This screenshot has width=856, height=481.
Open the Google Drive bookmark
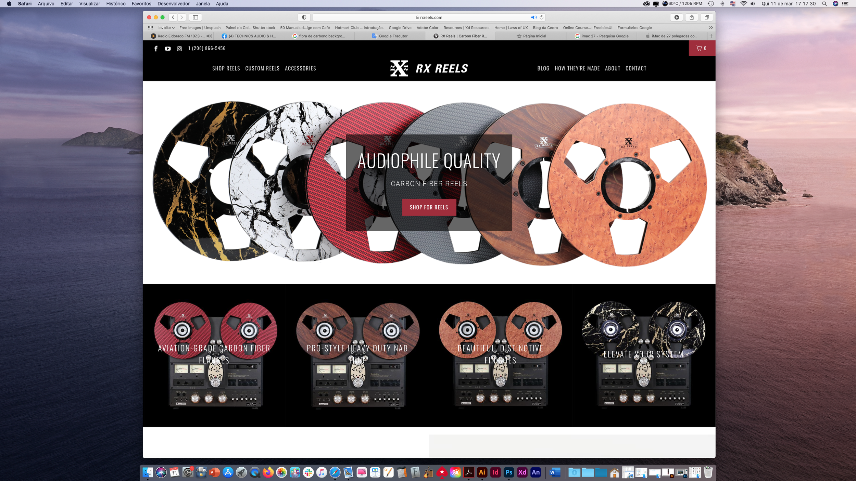[400, 28]
